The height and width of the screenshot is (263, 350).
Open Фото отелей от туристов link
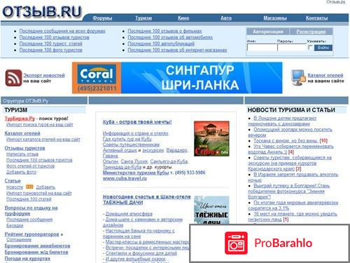tap(30, 166)
